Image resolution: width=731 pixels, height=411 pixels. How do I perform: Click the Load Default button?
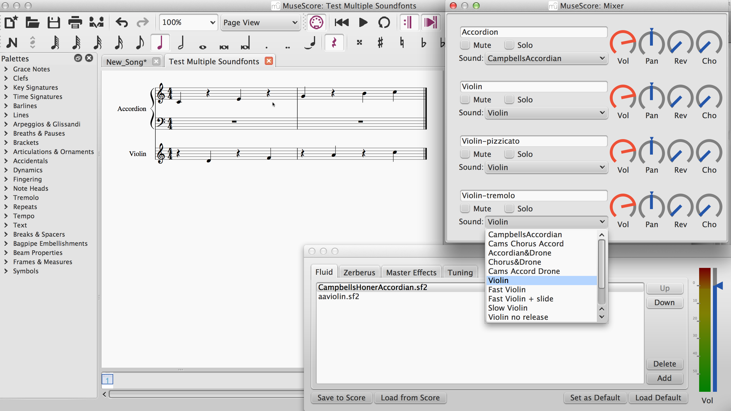658,398
